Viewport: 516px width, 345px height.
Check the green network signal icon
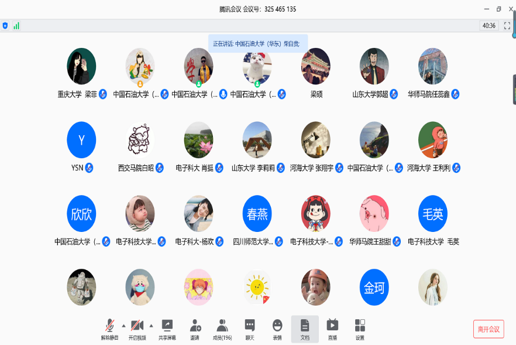[16, 26]
